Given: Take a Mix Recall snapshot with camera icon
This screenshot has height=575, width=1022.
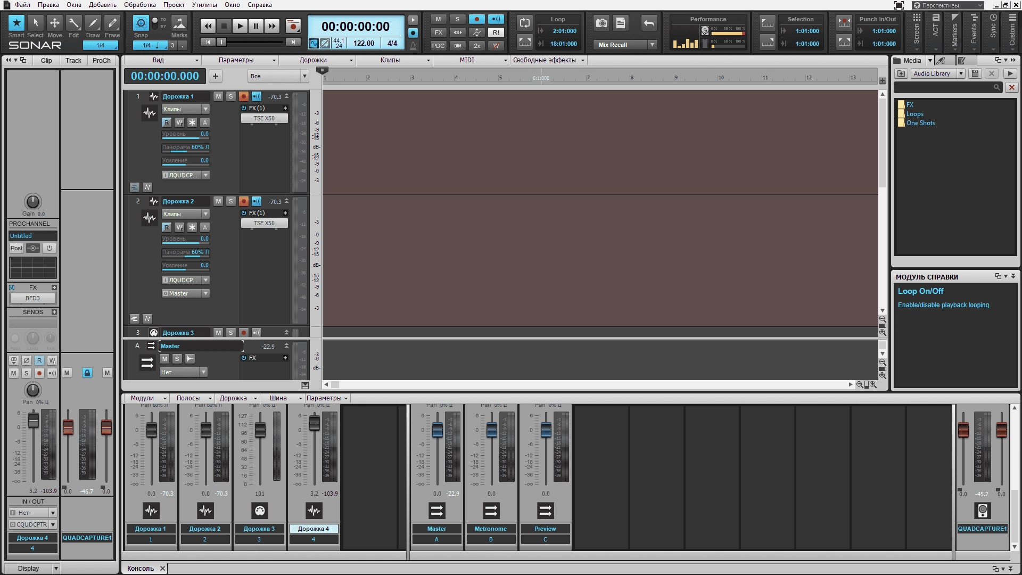Looking at the screenshot, I should [601, 23].
